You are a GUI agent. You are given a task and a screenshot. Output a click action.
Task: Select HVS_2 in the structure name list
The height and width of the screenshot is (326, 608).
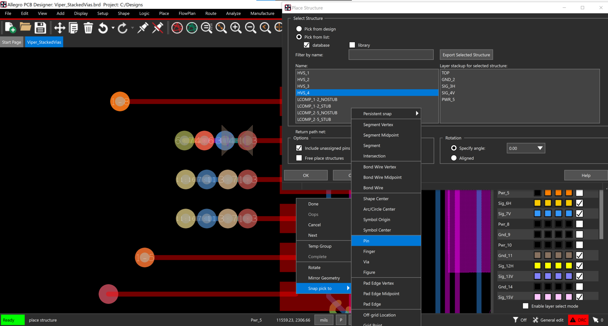[x=303, y=79]
